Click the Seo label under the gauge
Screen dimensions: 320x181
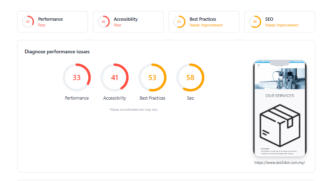pos(191,98)
